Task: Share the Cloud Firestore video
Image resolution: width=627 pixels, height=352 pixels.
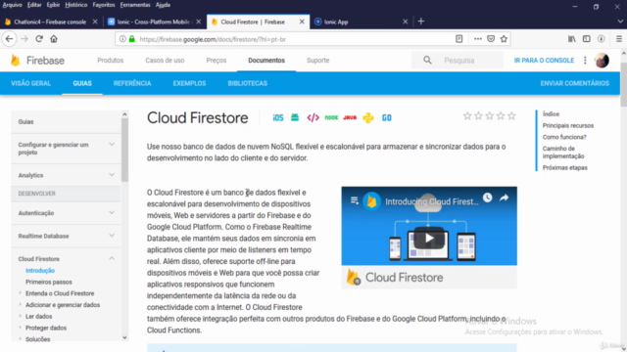Action: pos(504,198)
